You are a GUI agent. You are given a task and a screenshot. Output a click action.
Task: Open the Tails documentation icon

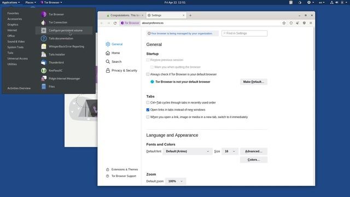click(44, 38)
